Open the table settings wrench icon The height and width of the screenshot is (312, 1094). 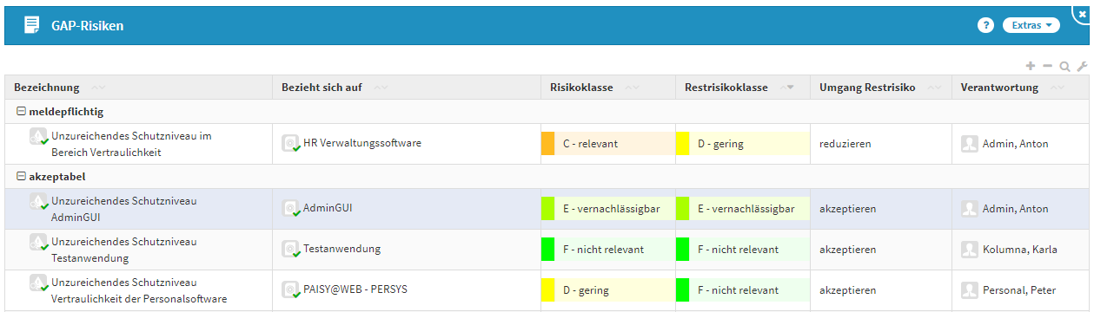(x=1082, y=66)
